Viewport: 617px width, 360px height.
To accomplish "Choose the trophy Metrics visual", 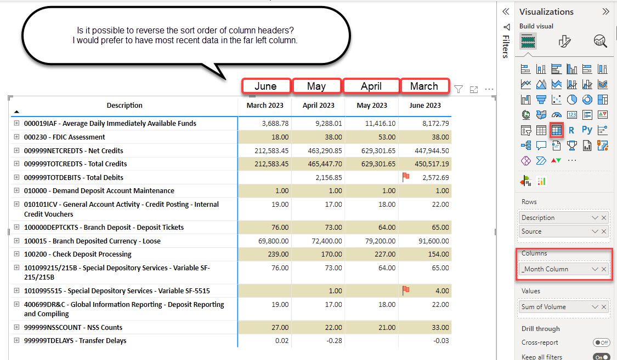I will (571, 145).
